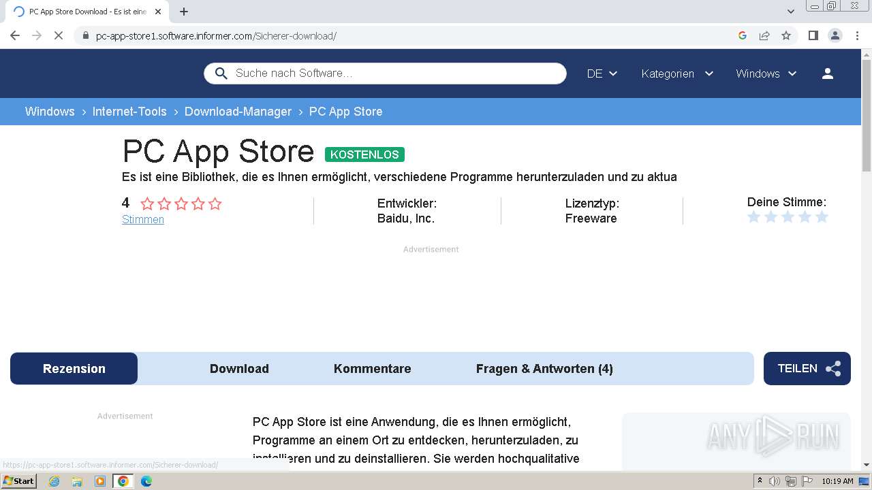
Task: Click the 10:19 AM system clock
Action: 837,481
